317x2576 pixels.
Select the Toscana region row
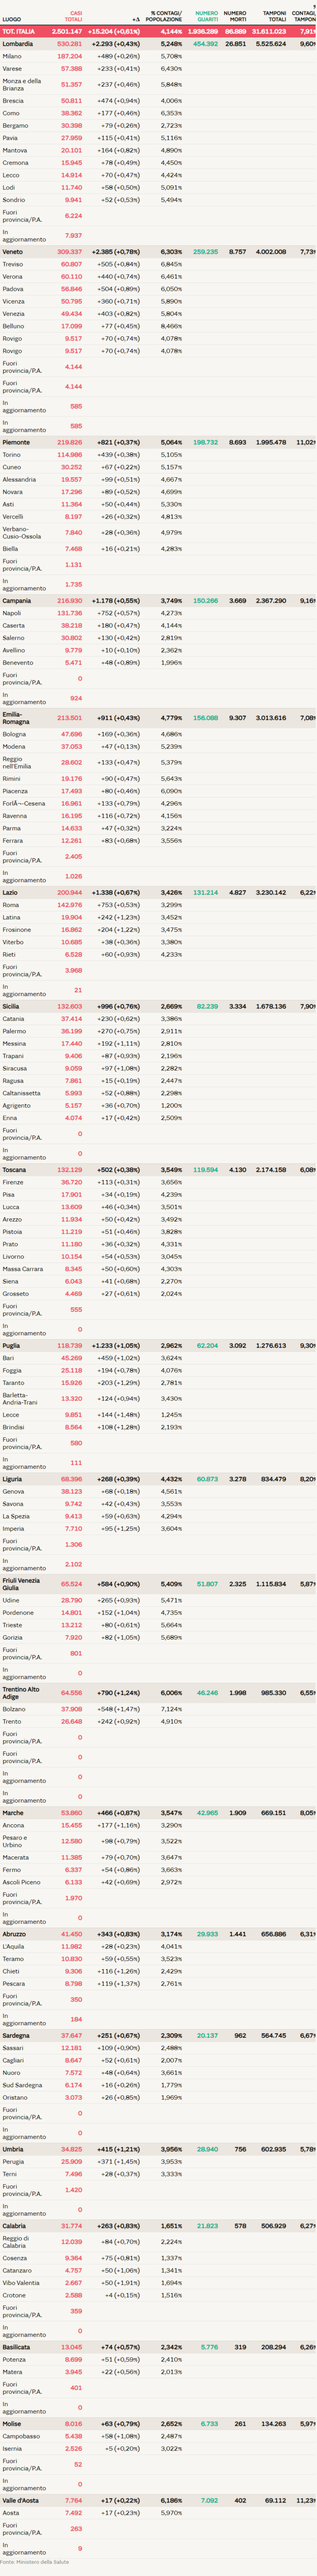pyautogui.click(x=158, y=1170)
